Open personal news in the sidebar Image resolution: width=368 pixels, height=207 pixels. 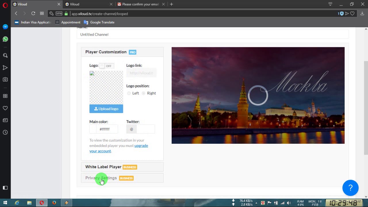coord(5,120)
